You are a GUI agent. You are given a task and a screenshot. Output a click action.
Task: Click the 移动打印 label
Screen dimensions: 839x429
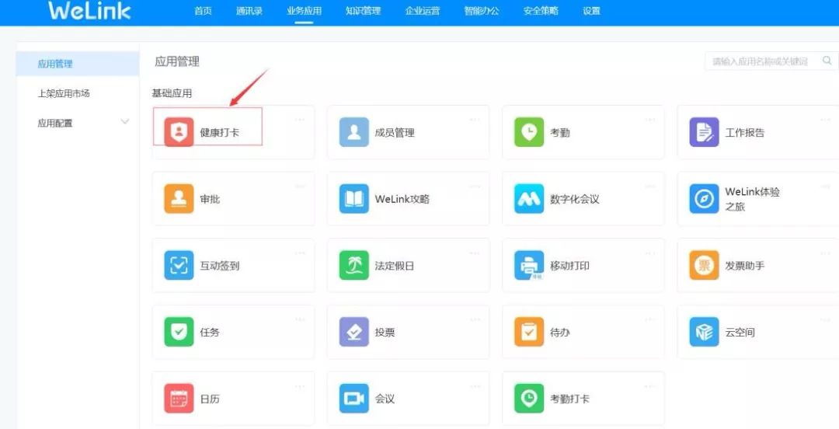(x=570, y=265)
